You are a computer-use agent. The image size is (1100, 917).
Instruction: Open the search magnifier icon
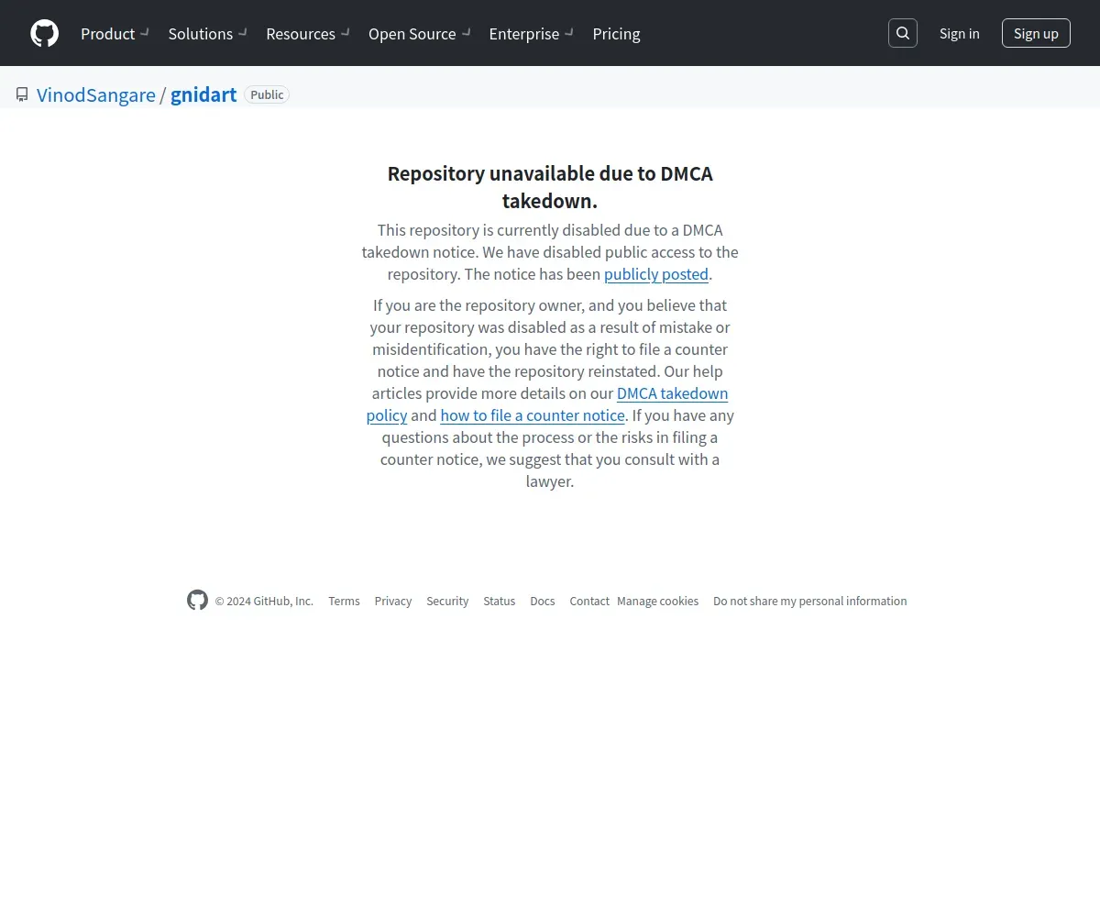click(x=903, y=33)
